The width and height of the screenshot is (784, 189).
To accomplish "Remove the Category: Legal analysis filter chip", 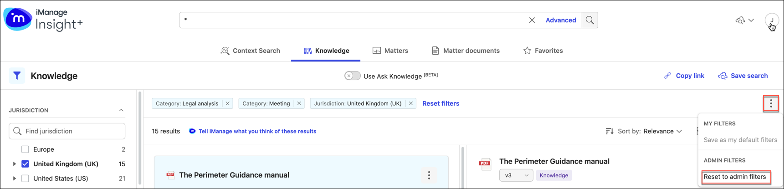I will click(x=227, y=103).
